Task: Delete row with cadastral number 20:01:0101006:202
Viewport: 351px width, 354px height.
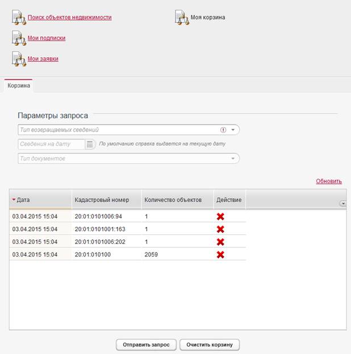Action: 220,242
